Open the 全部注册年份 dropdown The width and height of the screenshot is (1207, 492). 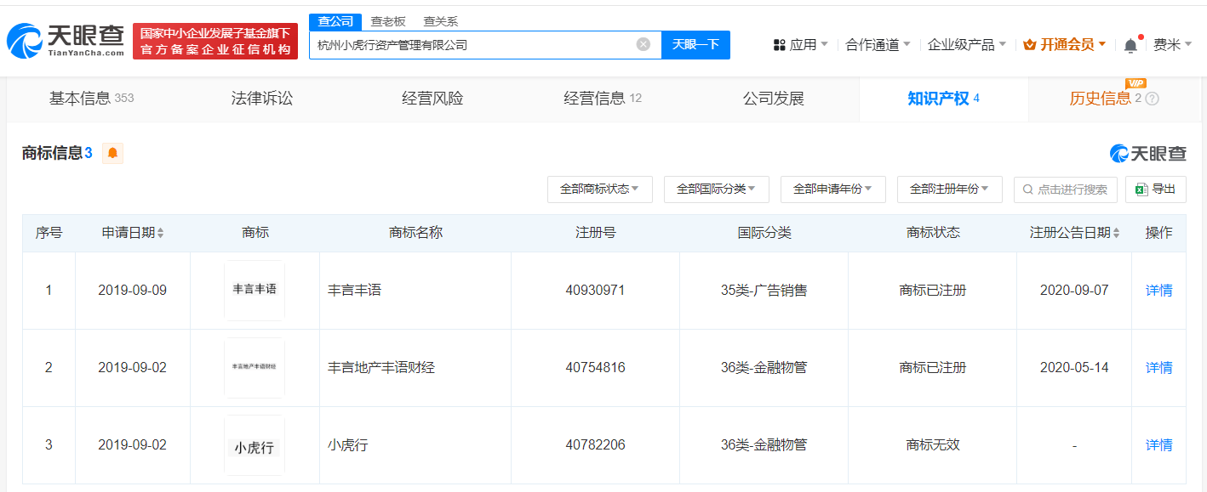click(x=949, y=189)
